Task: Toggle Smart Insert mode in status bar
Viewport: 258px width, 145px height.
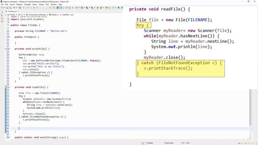Action: pyautogui.click(x=169, y=143)
